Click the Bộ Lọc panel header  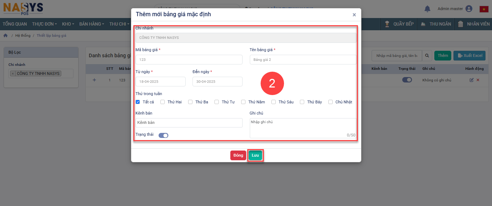[41, 52]
